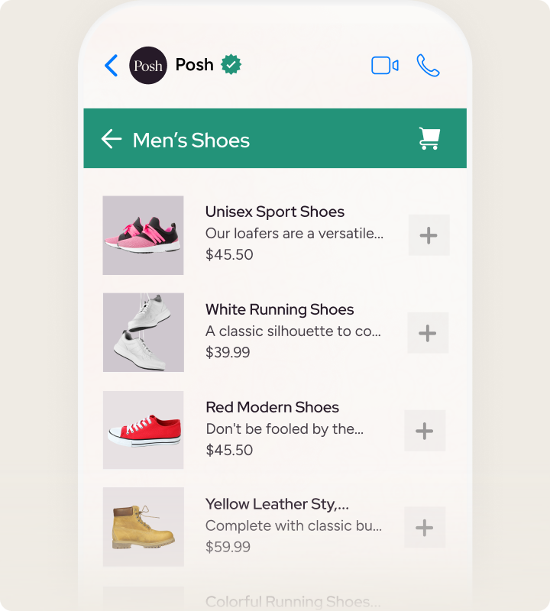Tap the blue back chevron beside Posh
The height and width of the screenshot is (611, 550).
point(111,65)
